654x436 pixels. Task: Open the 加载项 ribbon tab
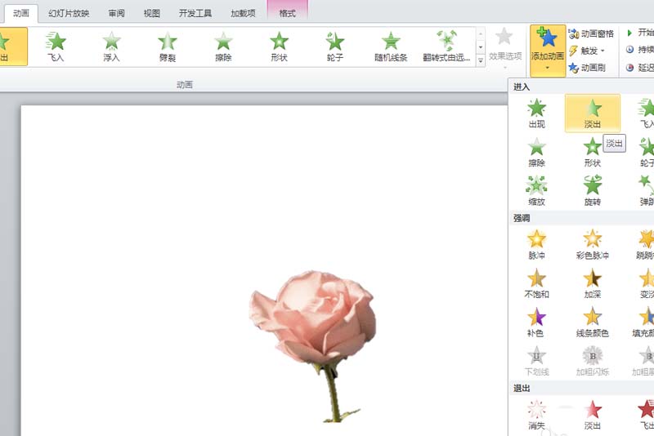243,13
